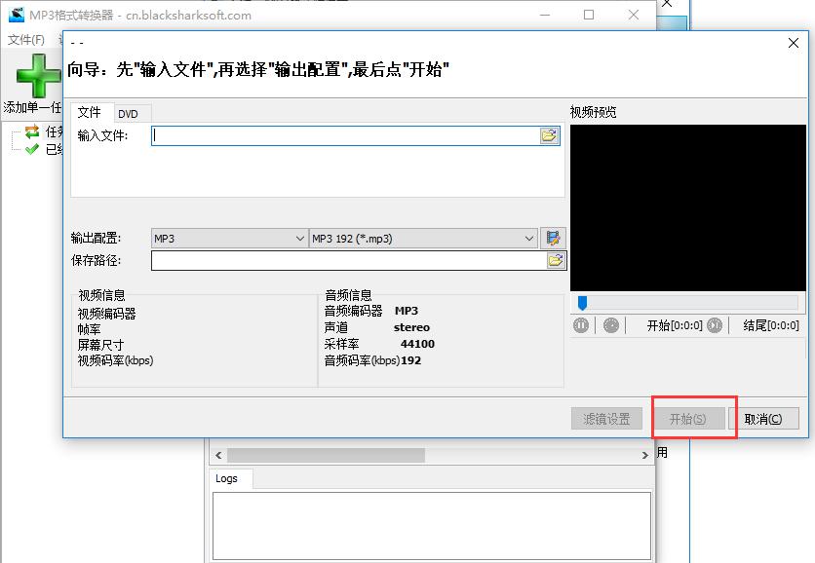
Task: Click the set-start-time icon beside 开始[0:0:0]
Action: point(713,324)
